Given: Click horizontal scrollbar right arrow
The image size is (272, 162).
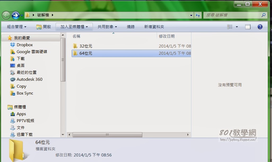Looking at the screenshot, I should pos(188,135).
